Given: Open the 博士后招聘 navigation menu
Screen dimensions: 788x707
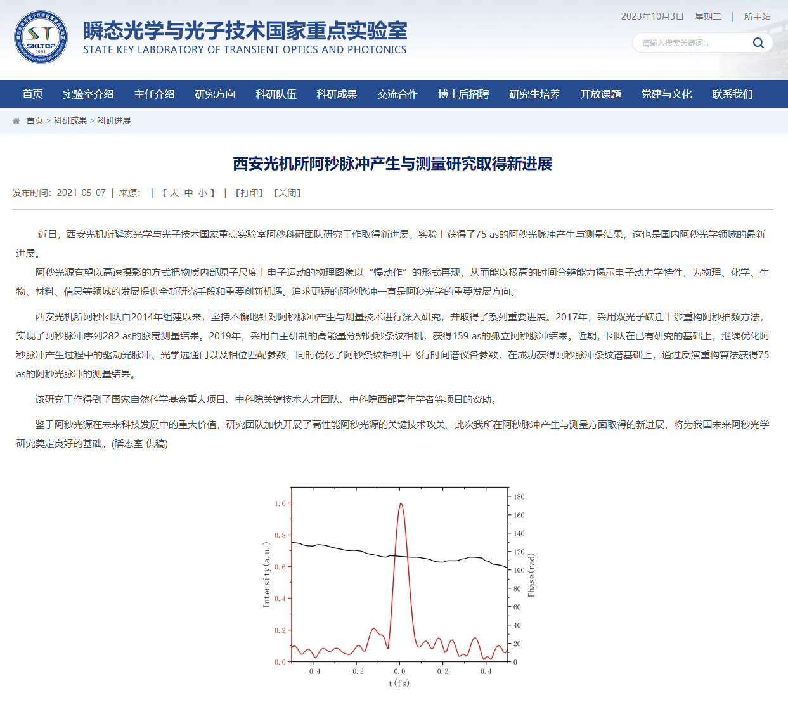Looking at the screenshot, I should coord(465,94).
